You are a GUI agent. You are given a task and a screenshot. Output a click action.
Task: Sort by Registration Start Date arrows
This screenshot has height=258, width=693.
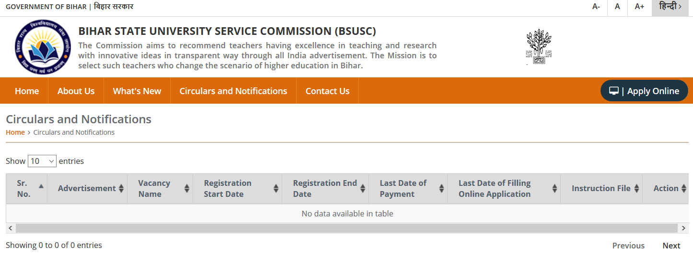click(x=276, y=189)
